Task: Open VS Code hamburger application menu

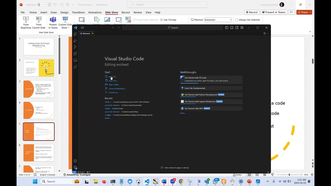Action: click(x=82, y=28)
